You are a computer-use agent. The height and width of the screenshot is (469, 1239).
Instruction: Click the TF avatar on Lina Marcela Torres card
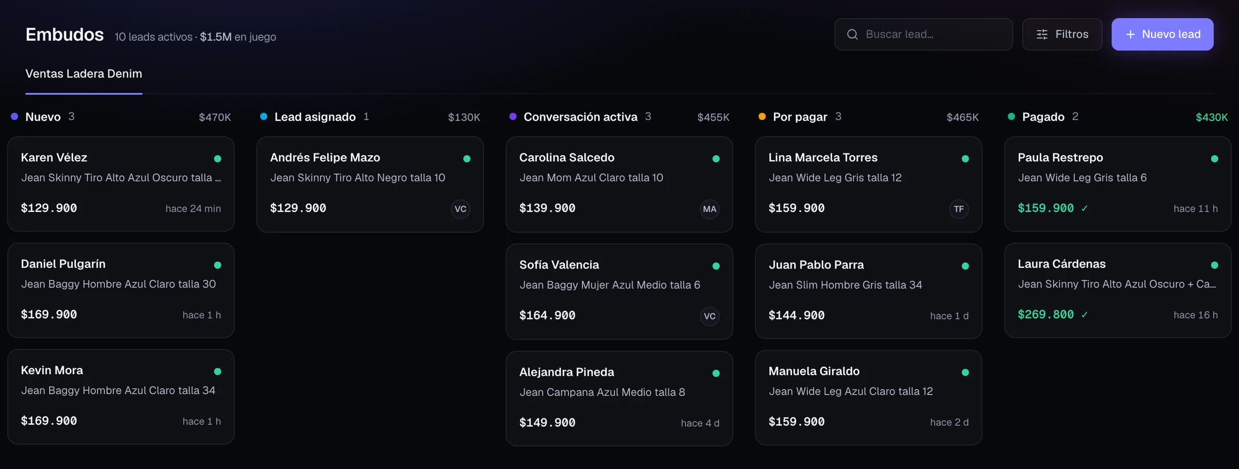coord(959,209)
